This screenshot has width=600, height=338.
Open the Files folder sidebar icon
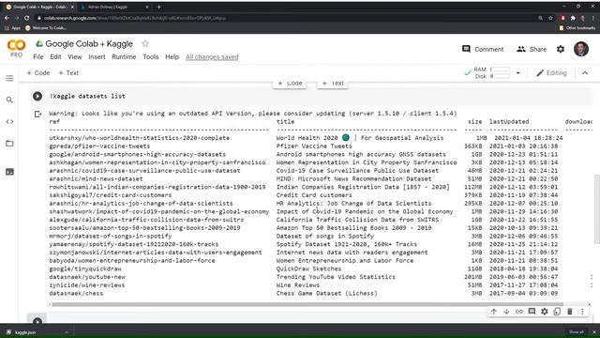pyautogui.click(x=9, y=144)
